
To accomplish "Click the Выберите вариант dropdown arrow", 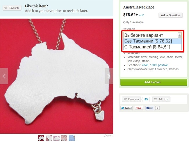I will pos(180,35).
